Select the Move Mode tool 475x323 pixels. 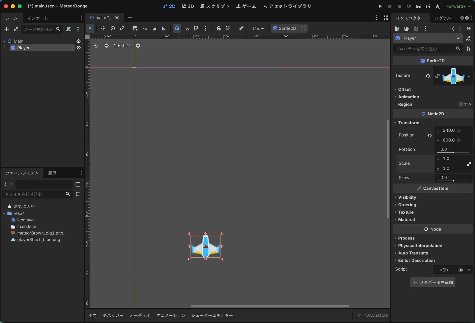tap(103, 28)
